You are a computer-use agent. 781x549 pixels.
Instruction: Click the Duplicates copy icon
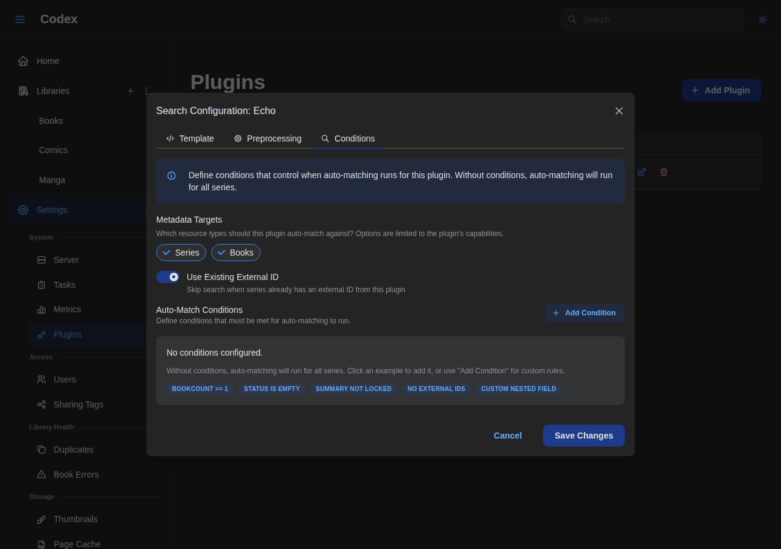(x=41, y=450)
